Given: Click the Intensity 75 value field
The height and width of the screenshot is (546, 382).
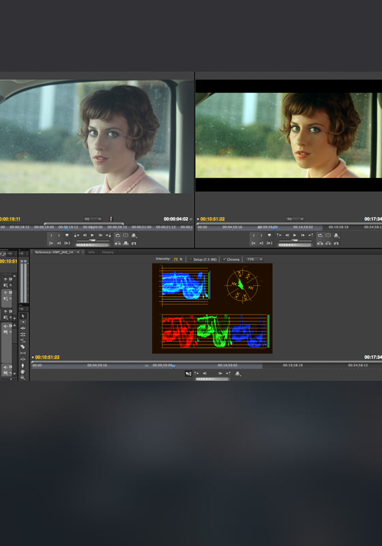Looking at the screenshot, I should (176, 259).
